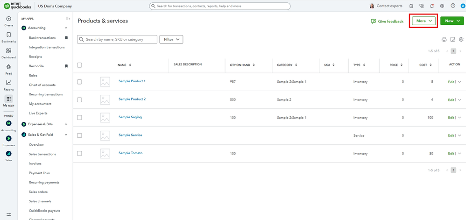466x220 pixels.
Task: Open Bookmarks from the left rail
Action: pos(8,35)
